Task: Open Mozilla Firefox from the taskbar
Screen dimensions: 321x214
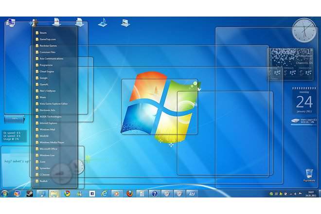Action: coord(129,194)
